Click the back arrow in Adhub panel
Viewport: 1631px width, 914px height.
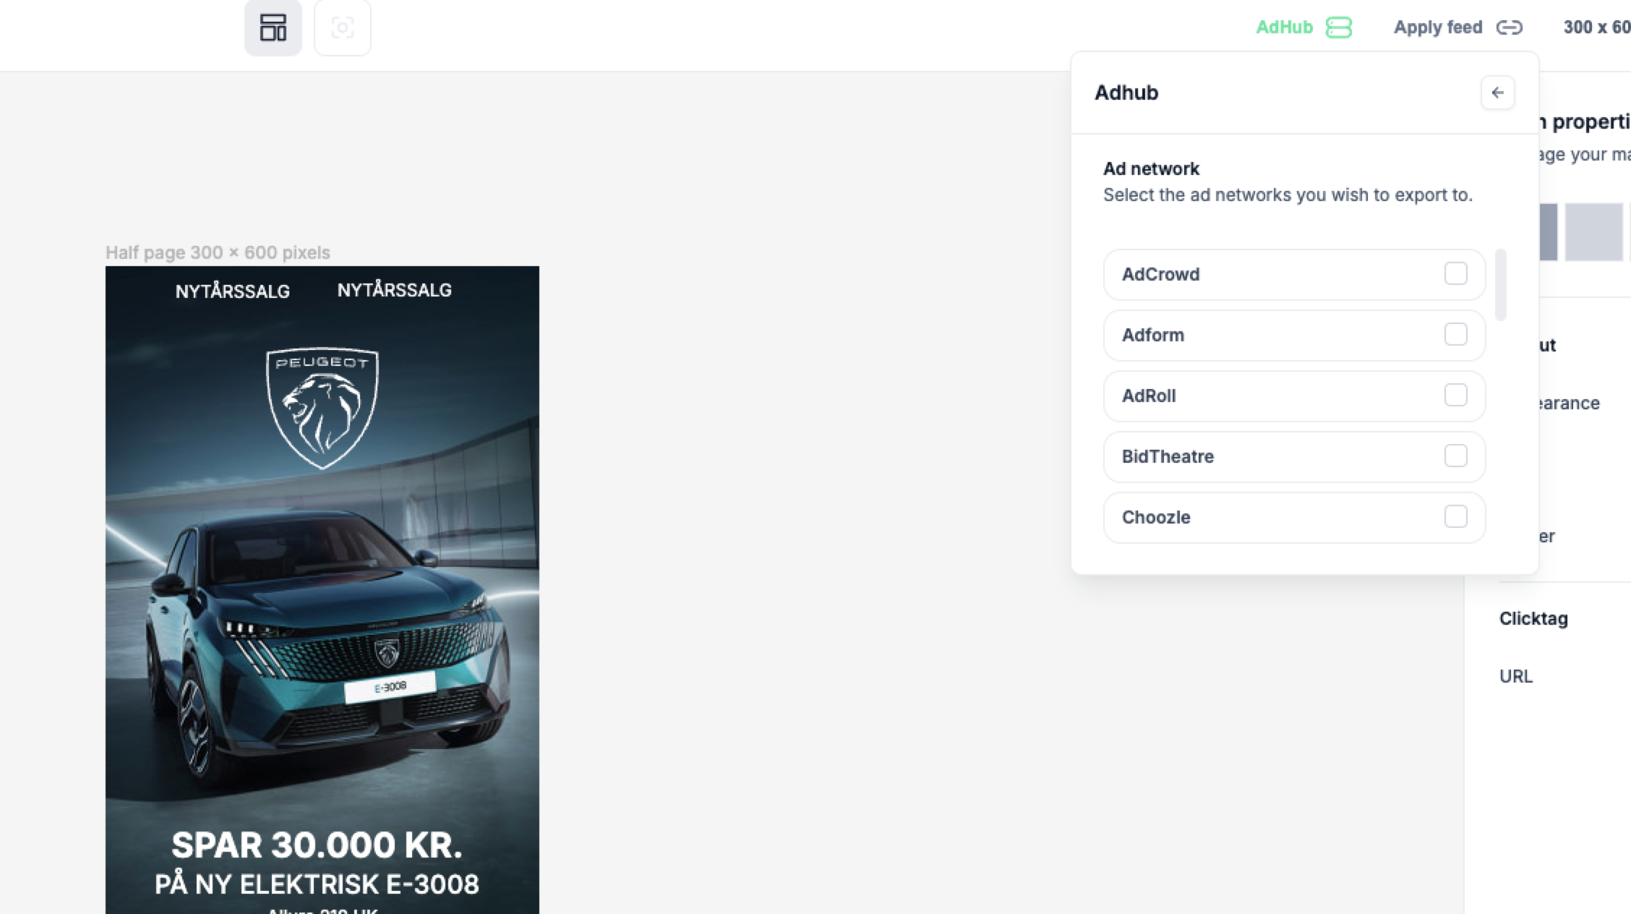pos(1497,93)
